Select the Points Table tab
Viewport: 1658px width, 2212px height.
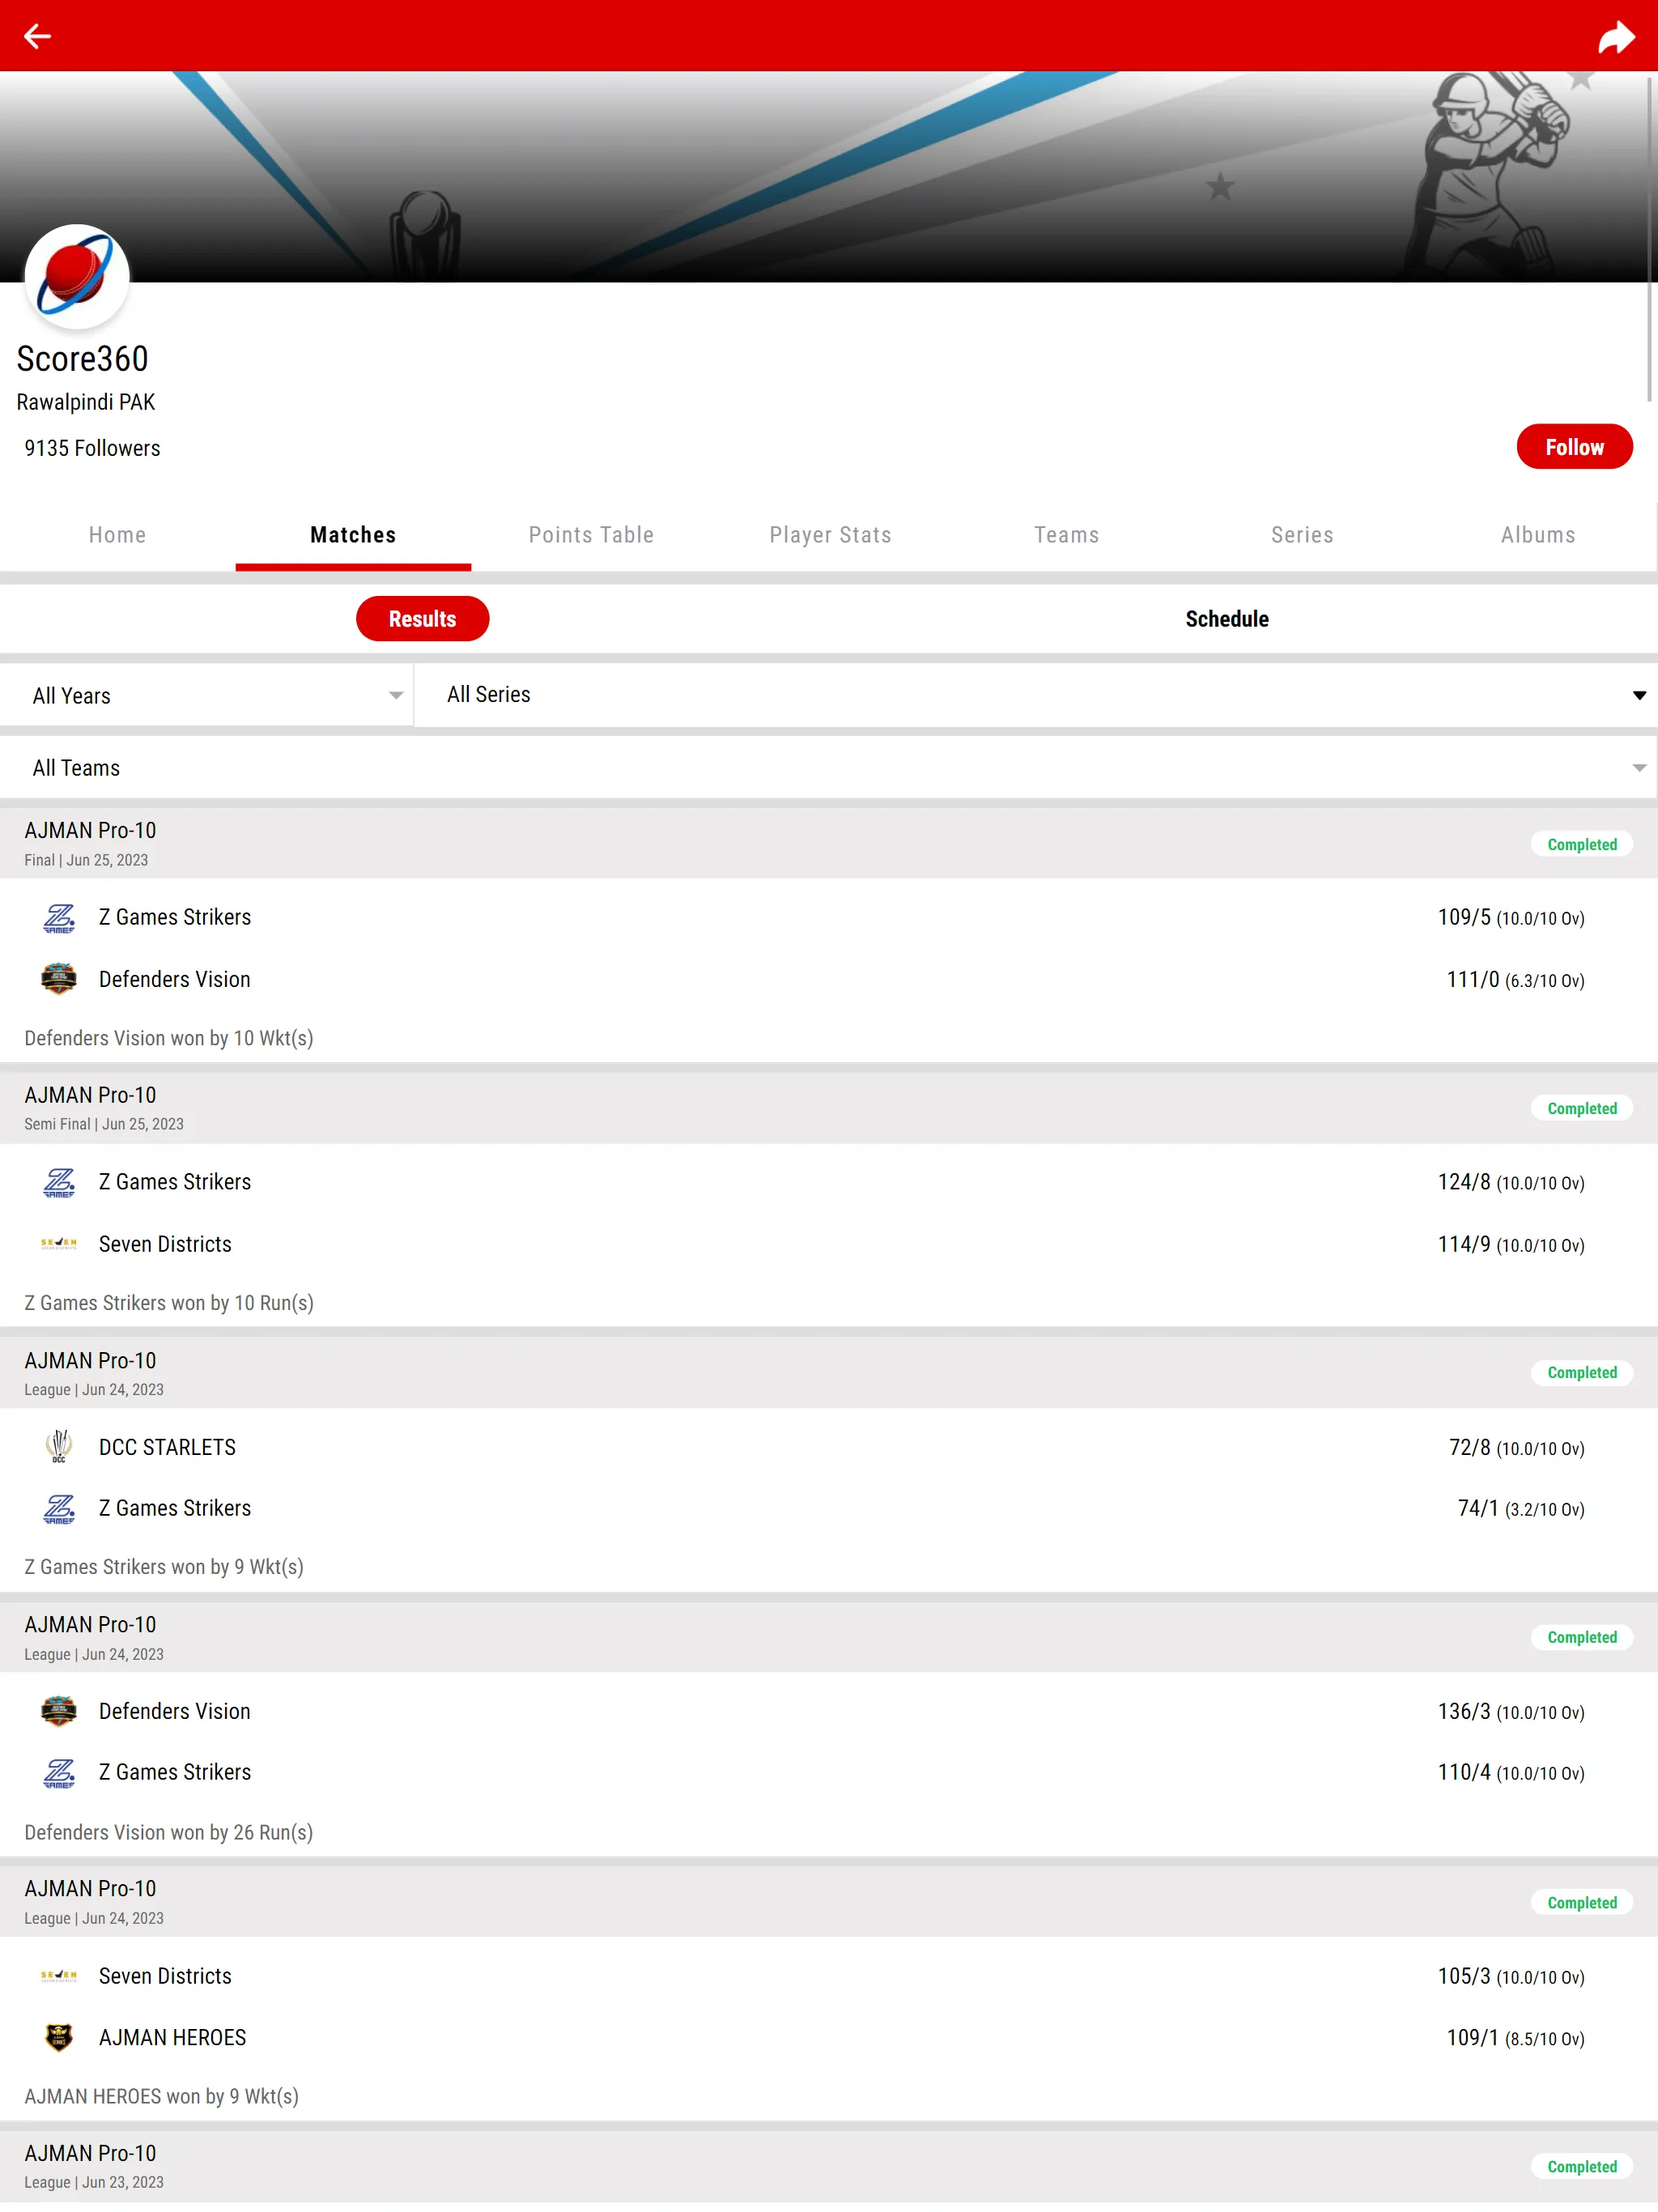(590, 534)
